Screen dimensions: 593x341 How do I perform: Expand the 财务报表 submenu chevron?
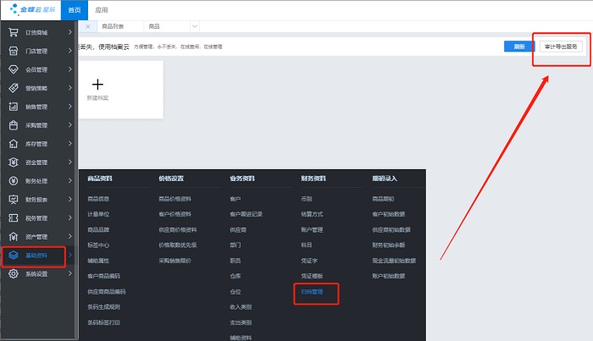click(x=69, y=200)
